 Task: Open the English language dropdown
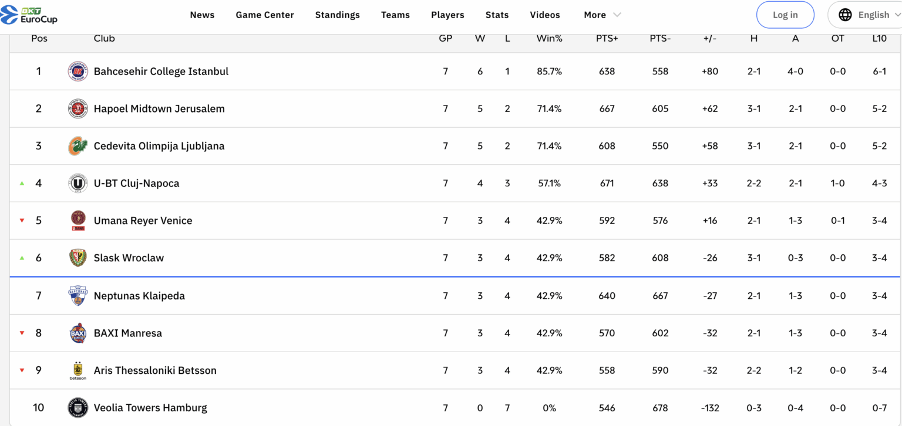[873, 15]
